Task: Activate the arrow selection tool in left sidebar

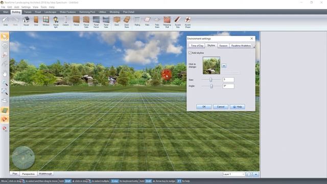Action: click(x=5, y=37)
